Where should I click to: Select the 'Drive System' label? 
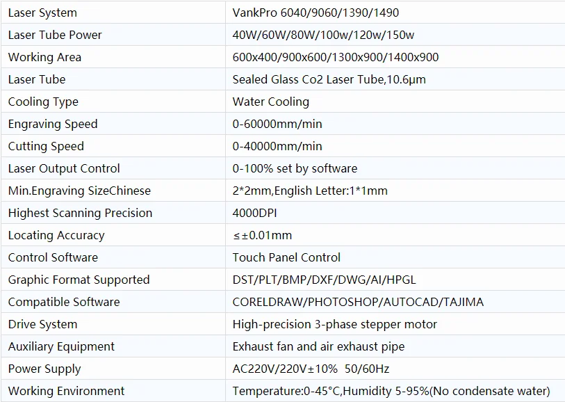click(42, 325)
